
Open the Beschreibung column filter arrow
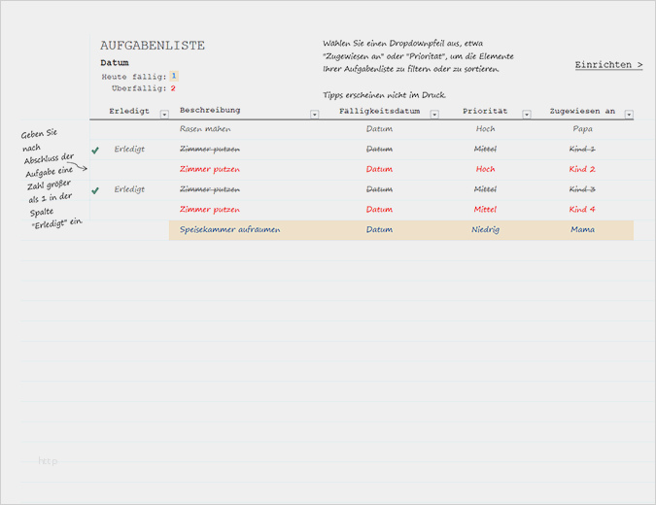[314, 115]
